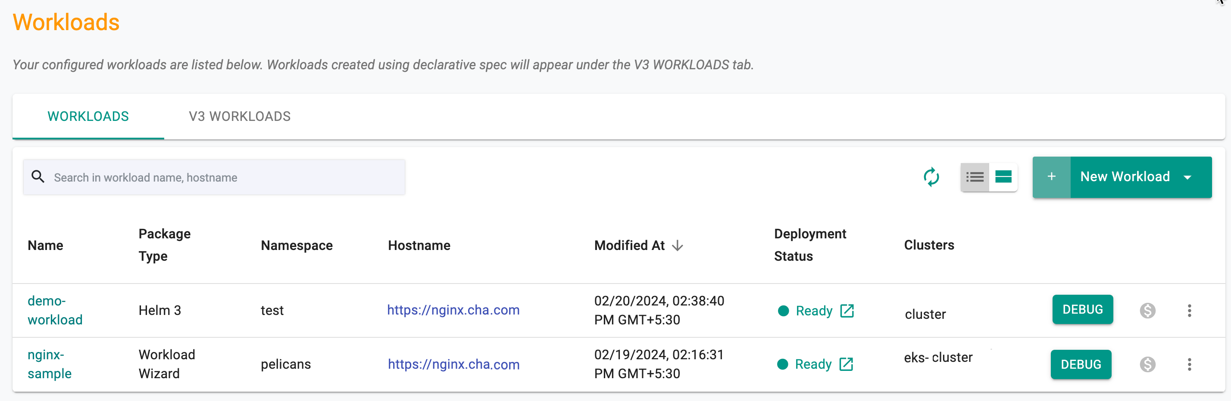Click the 'Helm 3' package type cell
The width and height of the screenshot is (1231, 401).
159,310
